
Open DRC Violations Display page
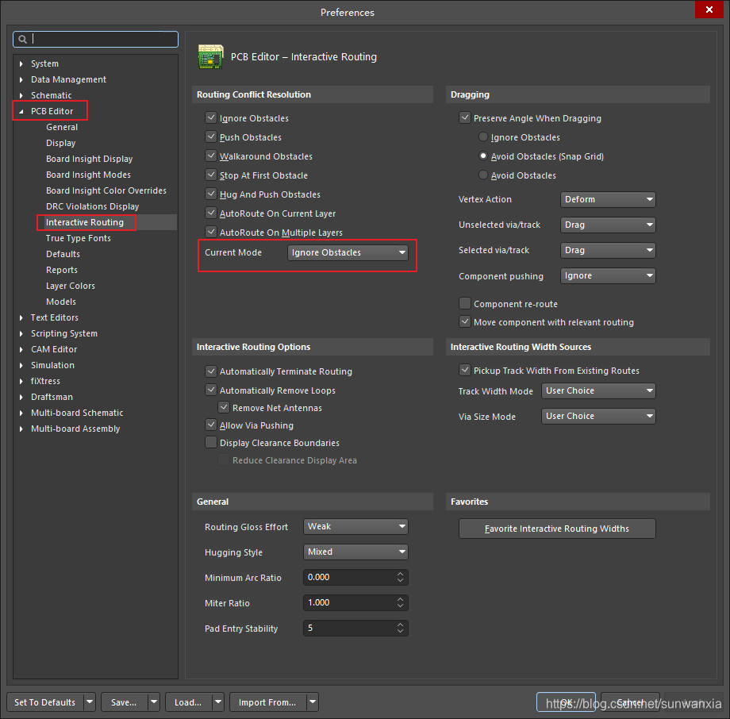tap(93, 206)
